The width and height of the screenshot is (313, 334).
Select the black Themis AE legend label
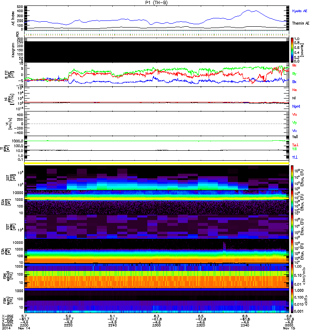300,23
